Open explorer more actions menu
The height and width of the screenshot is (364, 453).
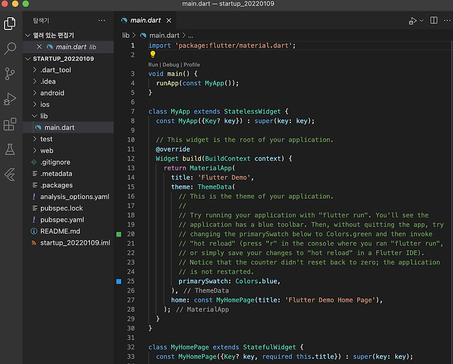[x=101, y=20]
